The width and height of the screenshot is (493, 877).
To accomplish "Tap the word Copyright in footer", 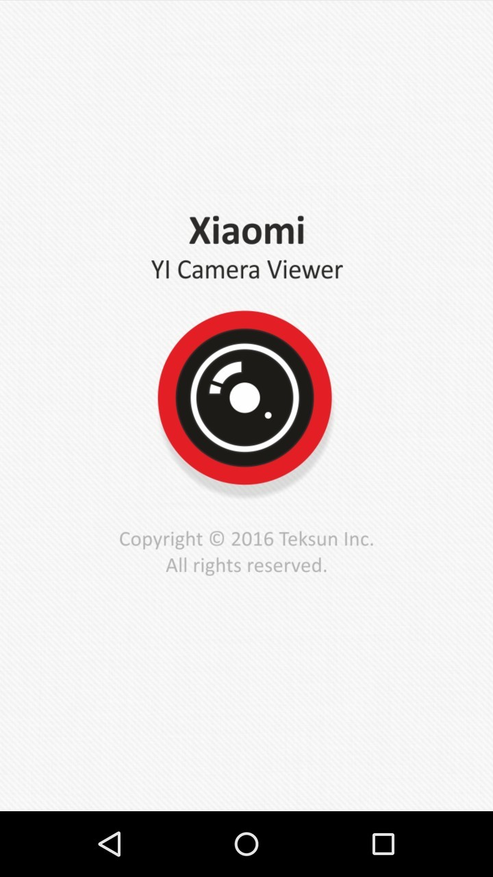I will (x=161, y=540).
